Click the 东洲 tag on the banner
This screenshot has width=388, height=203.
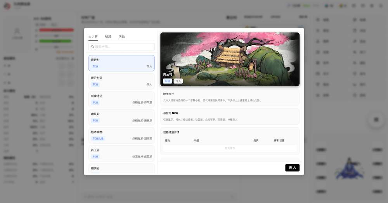(x=167, y=81)
